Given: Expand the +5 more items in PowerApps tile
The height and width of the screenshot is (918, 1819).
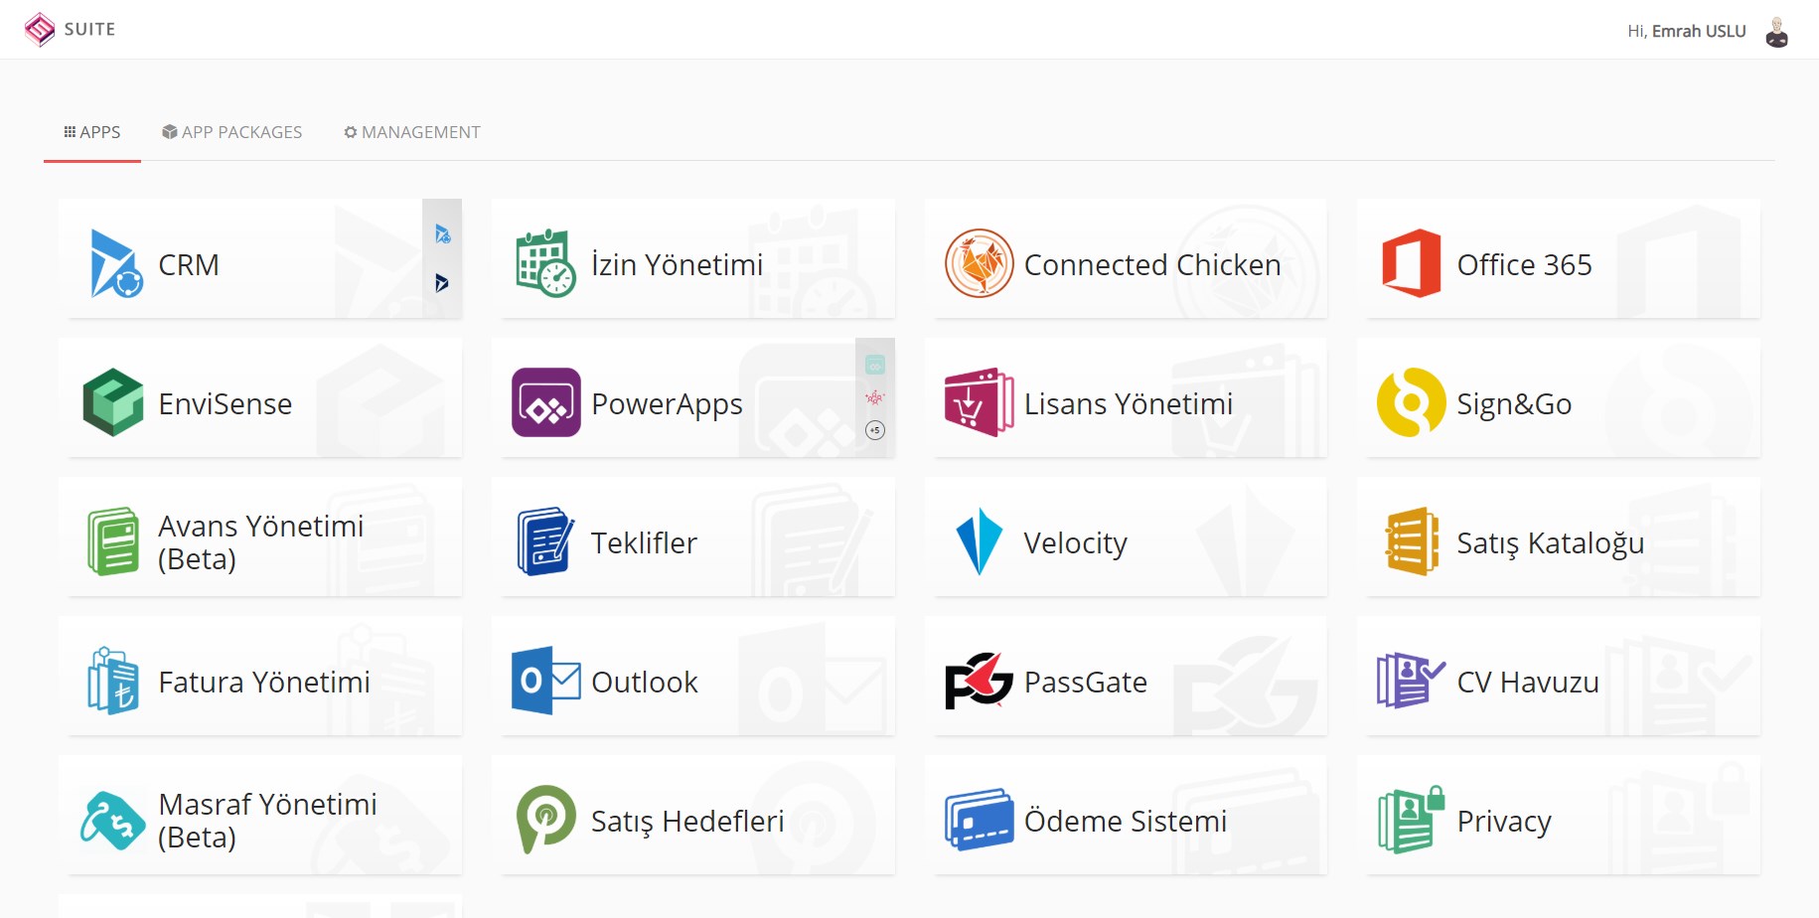Looking at the screenshot, I should (x=875, y=430).
